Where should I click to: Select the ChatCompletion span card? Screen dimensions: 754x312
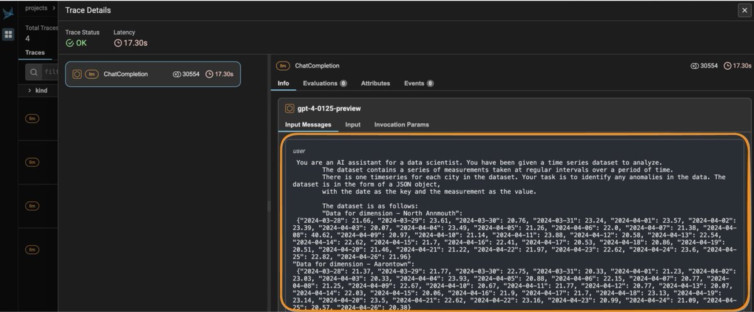153,74
